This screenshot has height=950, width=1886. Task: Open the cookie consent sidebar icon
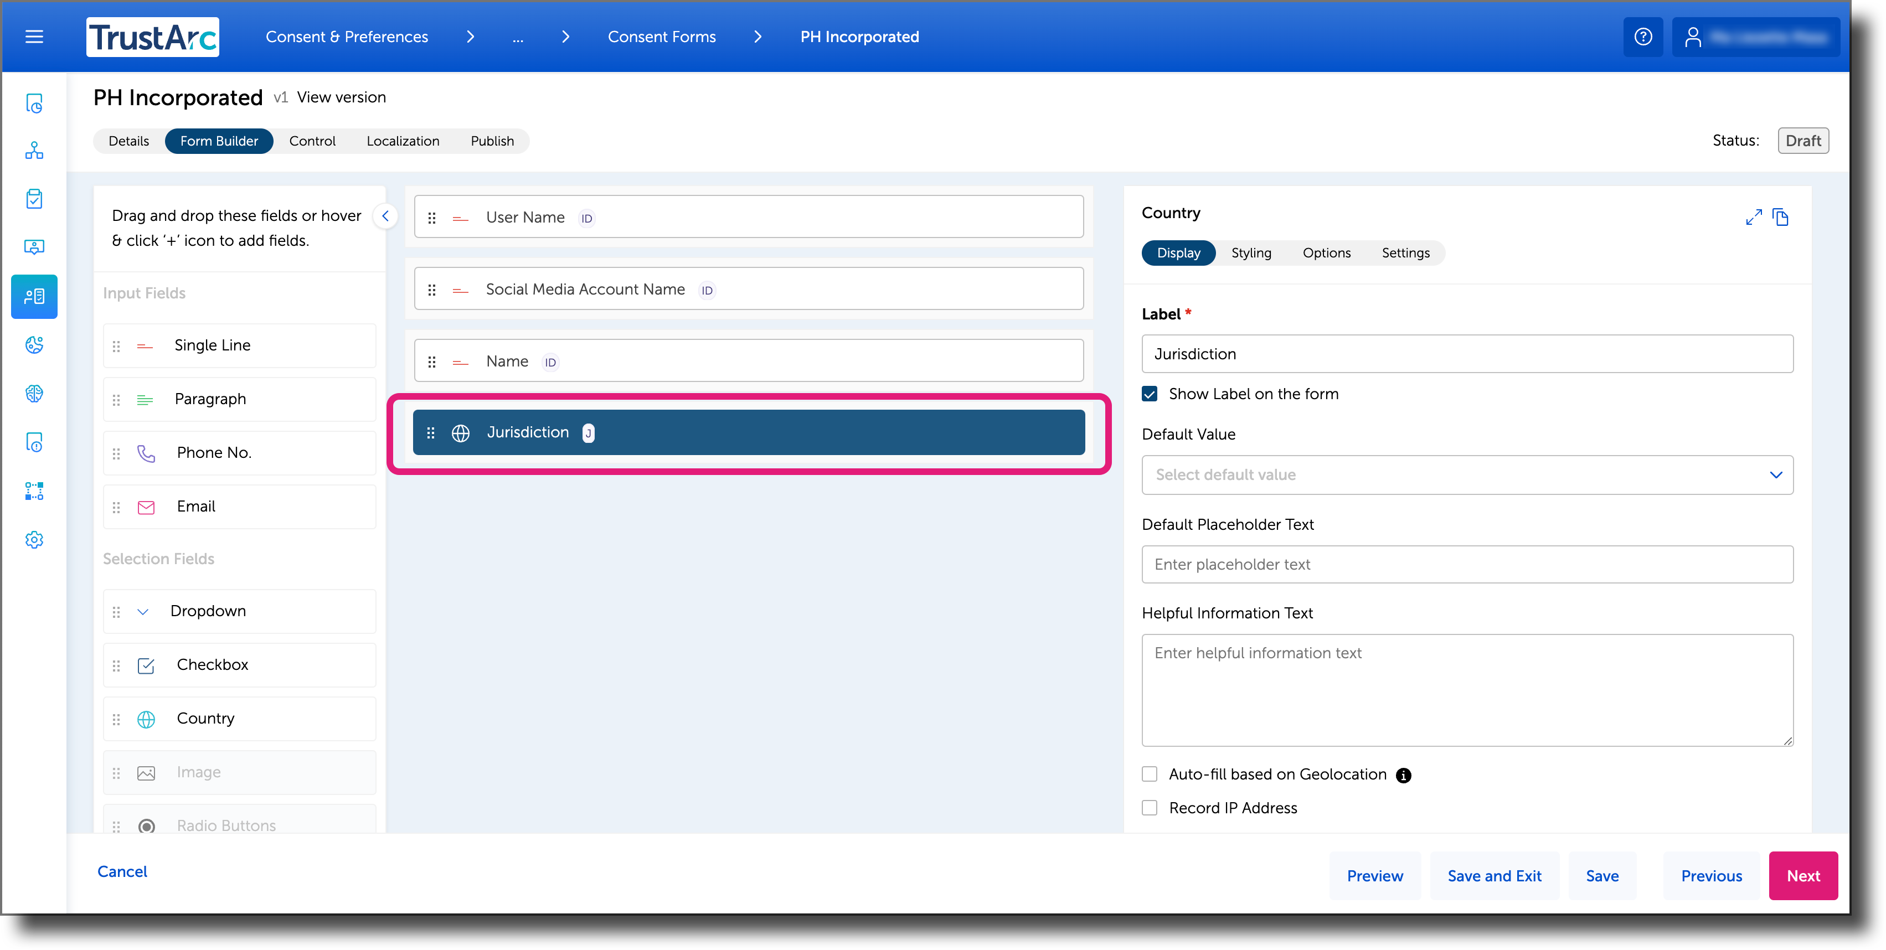point(34,345)
